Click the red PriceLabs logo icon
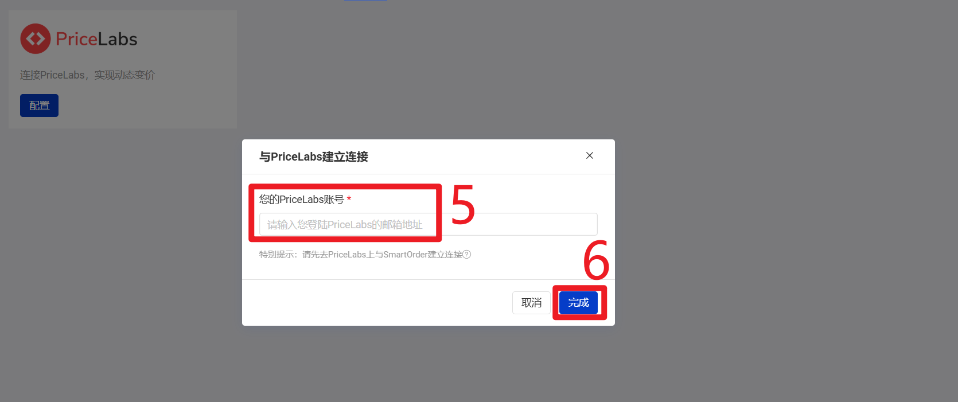The image size is (958, 402). pyautogui.click(x=36, y=38)
